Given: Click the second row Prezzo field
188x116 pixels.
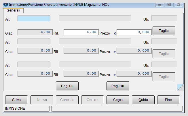Looking at the screenshot, I should [134, 51].
